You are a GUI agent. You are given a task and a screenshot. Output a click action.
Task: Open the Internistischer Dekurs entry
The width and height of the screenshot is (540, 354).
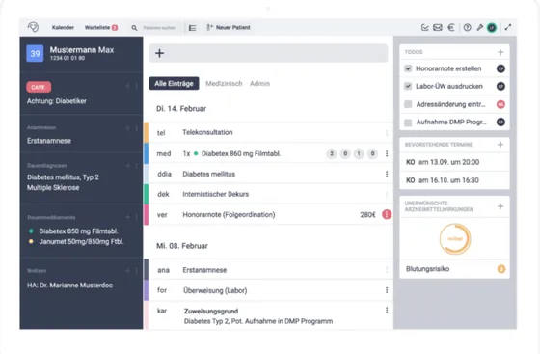[x=269, y=194]
